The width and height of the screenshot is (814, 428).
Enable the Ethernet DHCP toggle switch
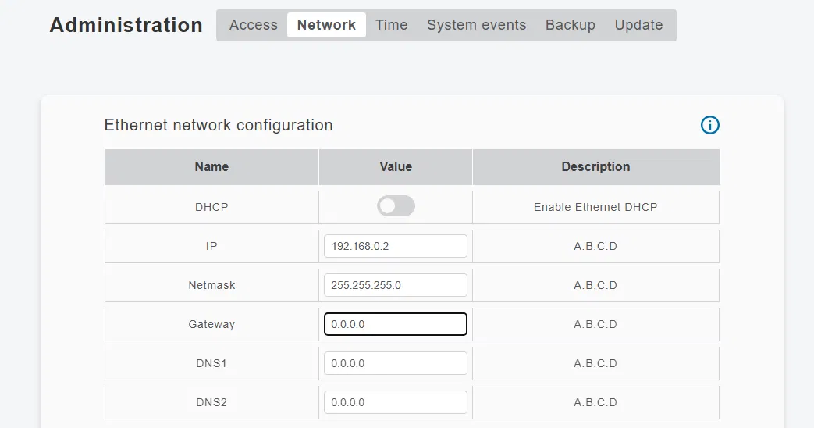tap(396, 206)
